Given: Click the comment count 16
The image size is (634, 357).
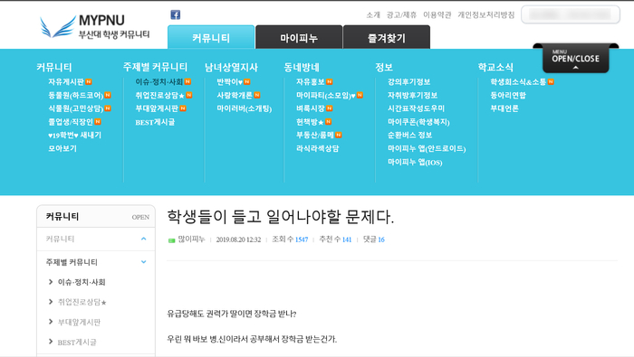Looking at the screenshot, I should [x=381, y=240].
